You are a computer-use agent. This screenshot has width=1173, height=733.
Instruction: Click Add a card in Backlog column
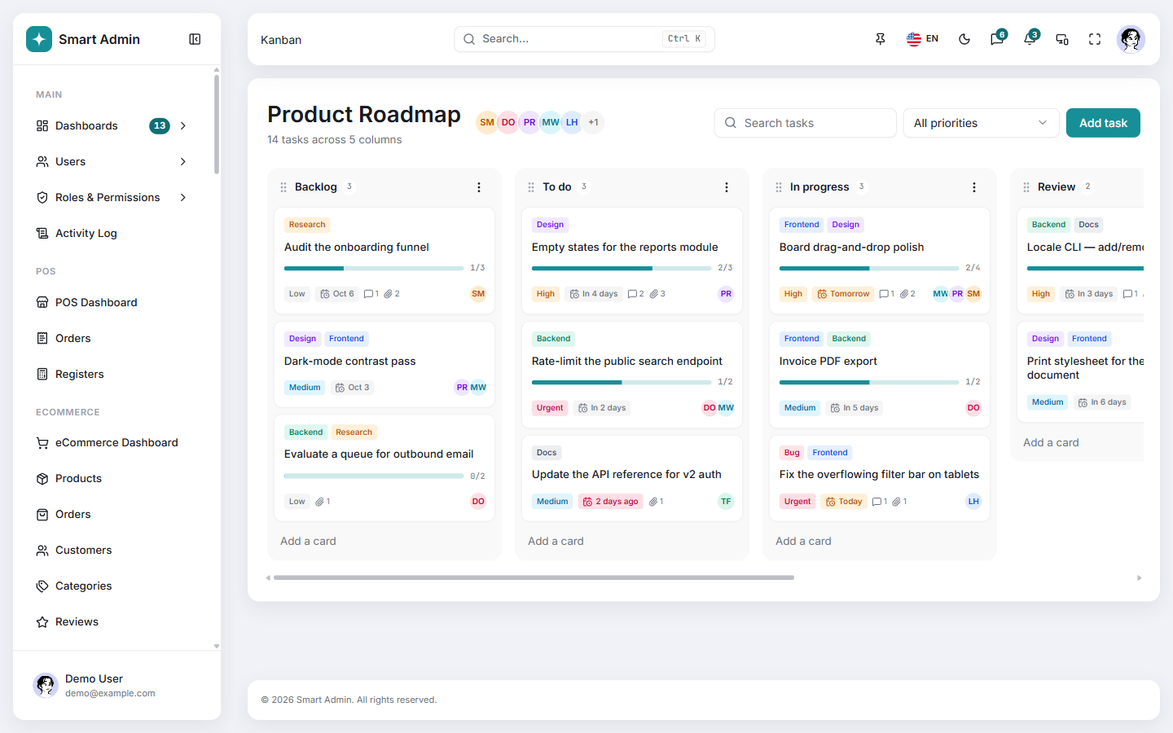(308, 541)
